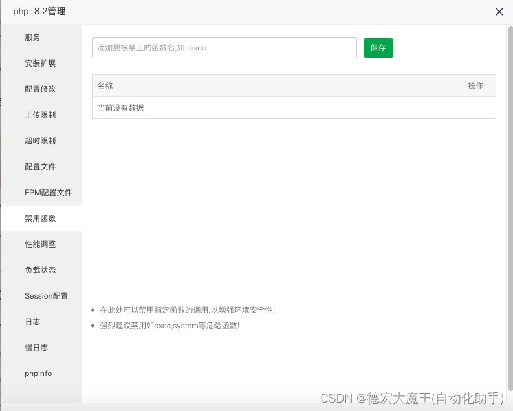View the 日志 tab
This screenshot has height=411, width=513.
pyautogui.click(x=33, y=322)
